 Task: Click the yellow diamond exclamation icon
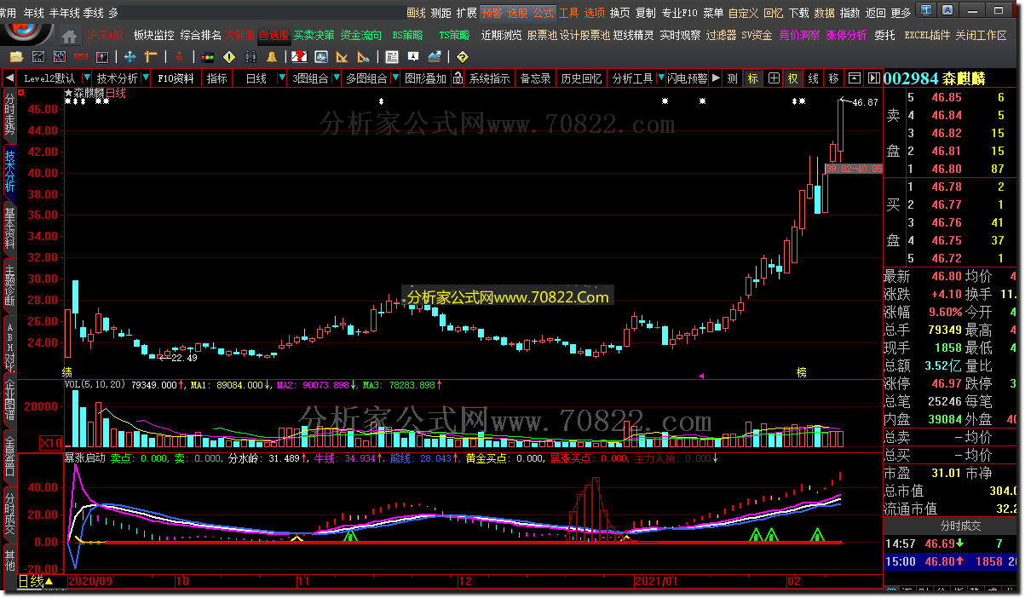[229, 57]
